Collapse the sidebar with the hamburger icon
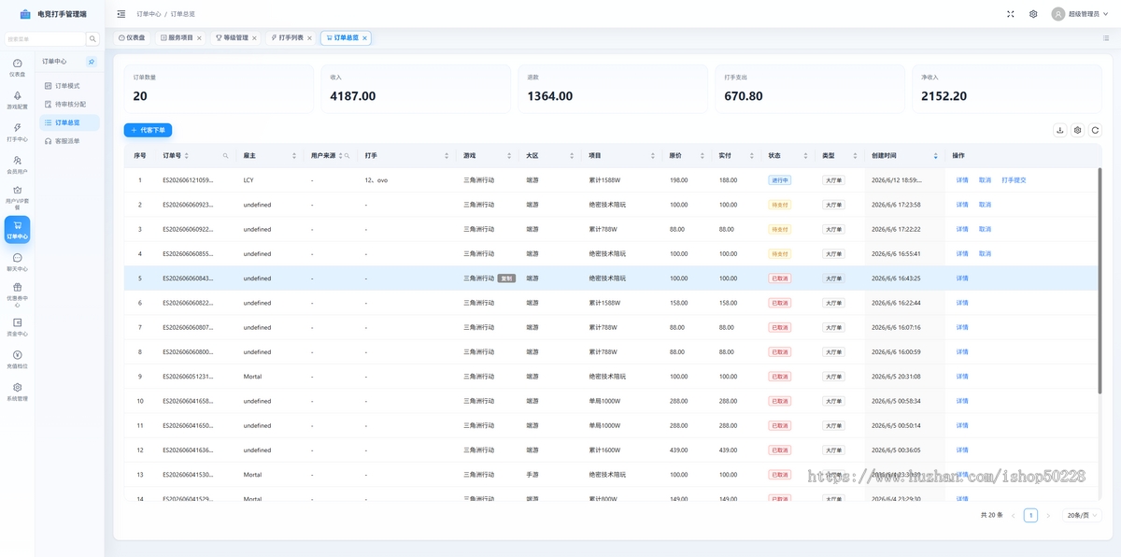Image resolution: width=1121 pixels, height=557 pixels. pyautogui.click(x=121, y=14)
